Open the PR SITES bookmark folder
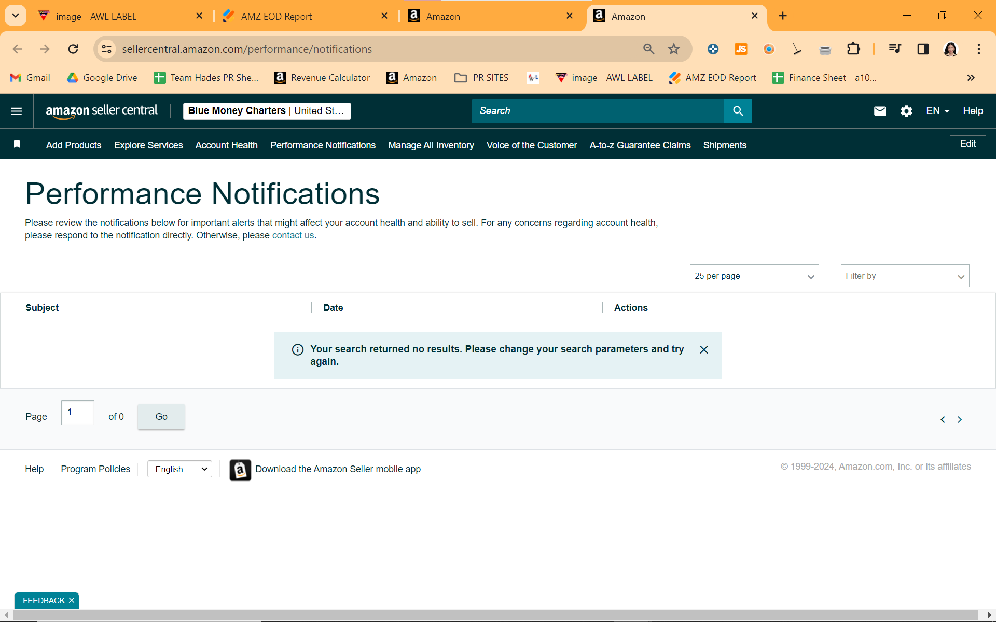 pyautogui.click(x=481, y=78)
